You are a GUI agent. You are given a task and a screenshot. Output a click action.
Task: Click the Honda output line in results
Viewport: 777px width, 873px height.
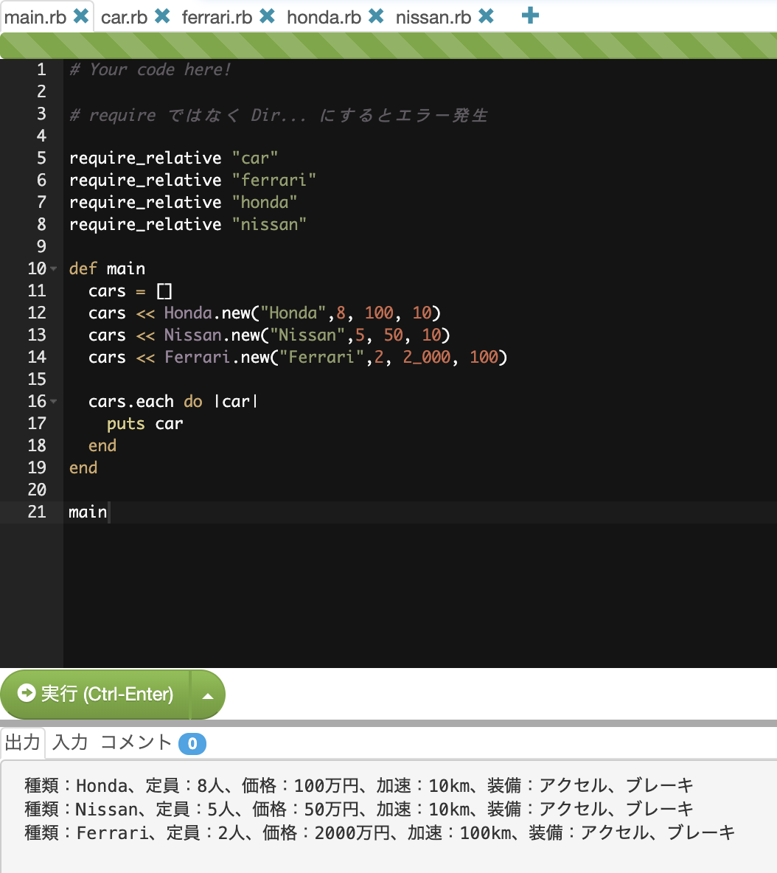point(359,785)
